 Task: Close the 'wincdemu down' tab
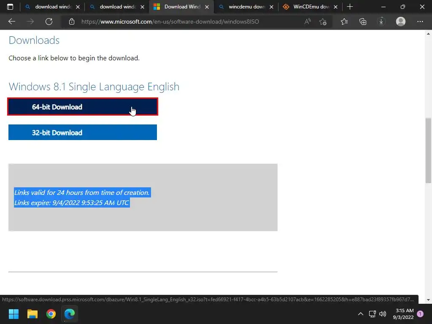click(271, 7)
